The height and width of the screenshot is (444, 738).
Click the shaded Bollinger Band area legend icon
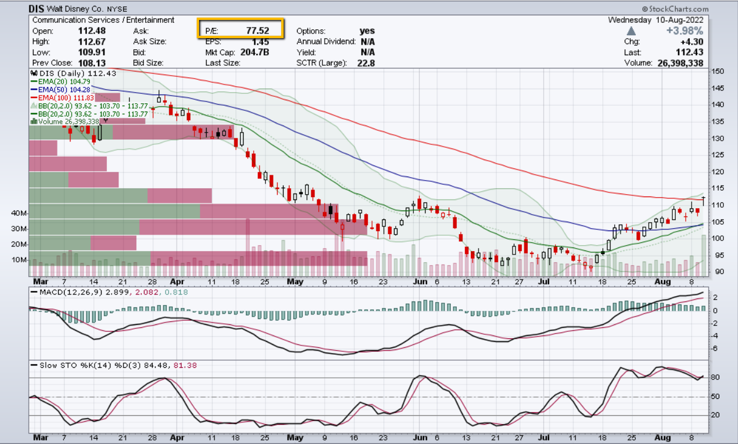coord(33,106)
